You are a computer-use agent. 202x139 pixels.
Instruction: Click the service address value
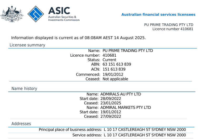tap(145, 135)
